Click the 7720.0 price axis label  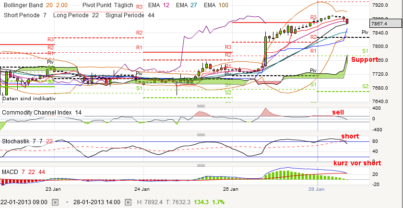pyautogui.click(x=380, y=74)
